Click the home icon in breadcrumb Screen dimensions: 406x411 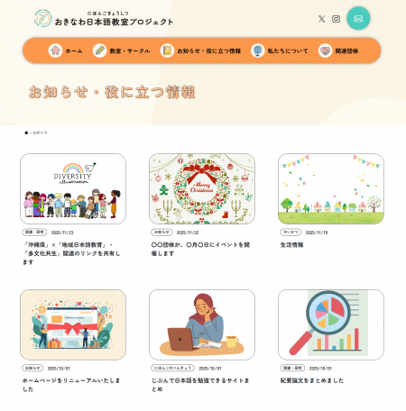click(26, 132)
